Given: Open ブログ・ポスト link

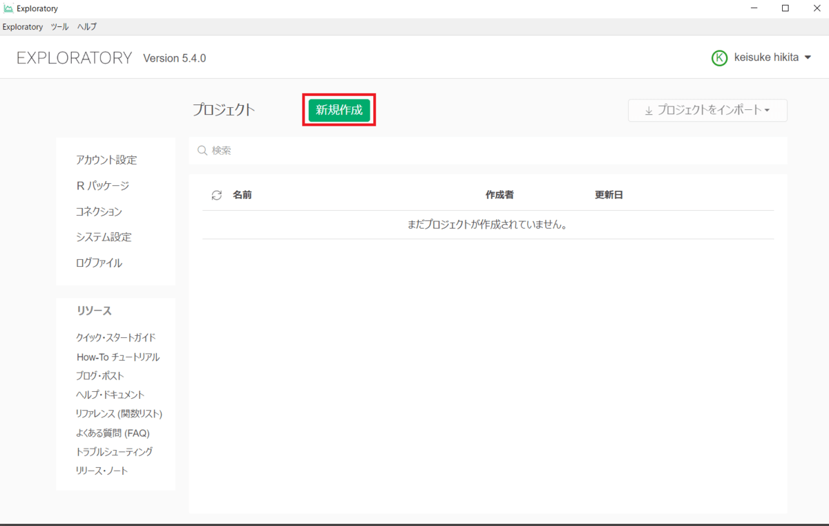Looking at the screenshot, I should click(100, 376).
